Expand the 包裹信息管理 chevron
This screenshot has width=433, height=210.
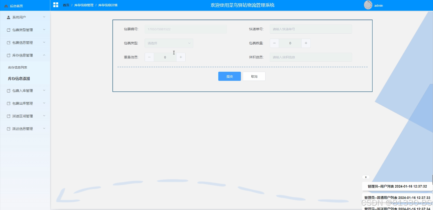[44, 42]
